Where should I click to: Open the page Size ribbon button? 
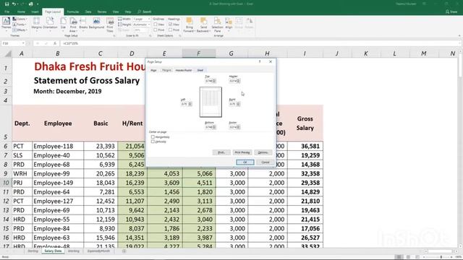(x=63, y=24)
